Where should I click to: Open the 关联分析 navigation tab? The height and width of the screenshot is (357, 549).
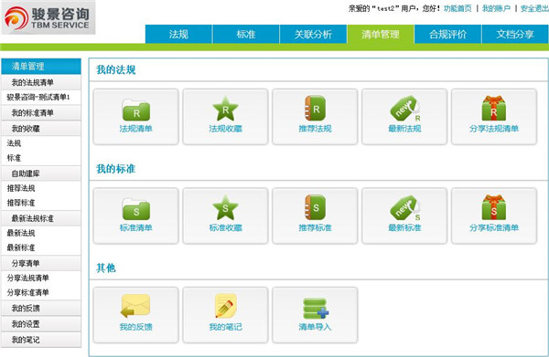(313, 34)
